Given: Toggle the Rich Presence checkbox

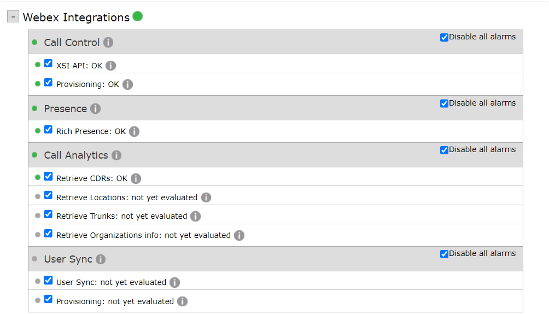Looking at the screenshot, I should coord(48,130).
